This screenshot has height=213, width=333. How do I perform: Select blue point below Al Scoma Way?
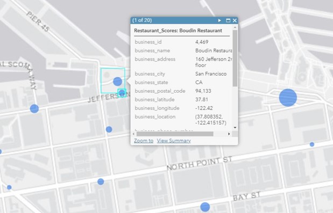point(34,108)
